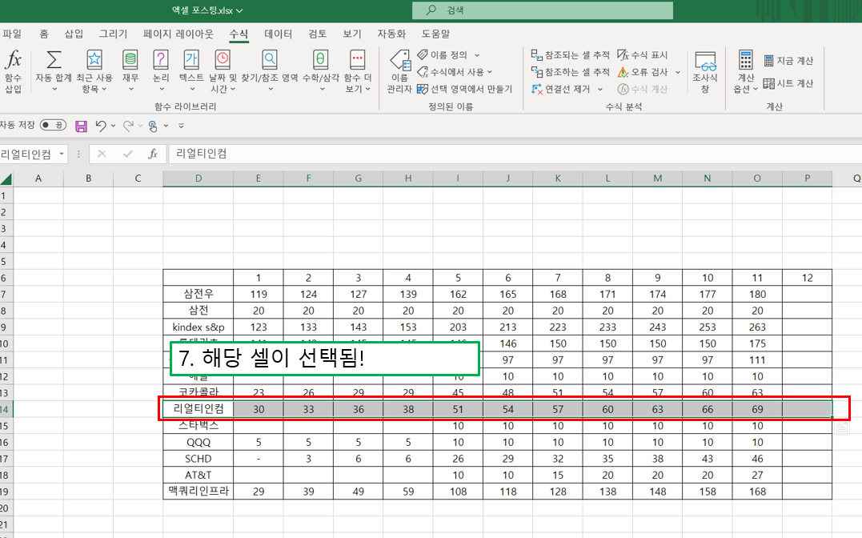Switch to Page Layout (페이지 레이아웃) tab

coord(178,34)
